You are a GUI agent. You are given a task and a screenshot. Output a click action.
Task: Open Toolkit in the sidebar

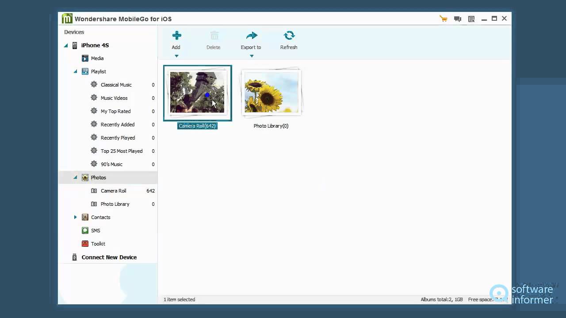pos(98,244)
